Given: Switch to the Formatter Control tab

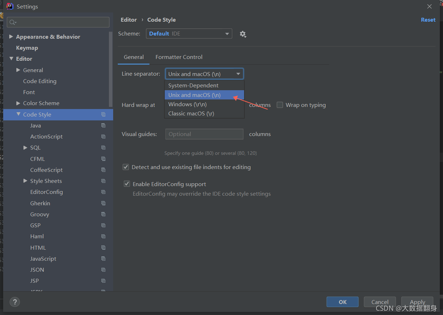Looking at the screenshot, I should (x=179, y=57).
